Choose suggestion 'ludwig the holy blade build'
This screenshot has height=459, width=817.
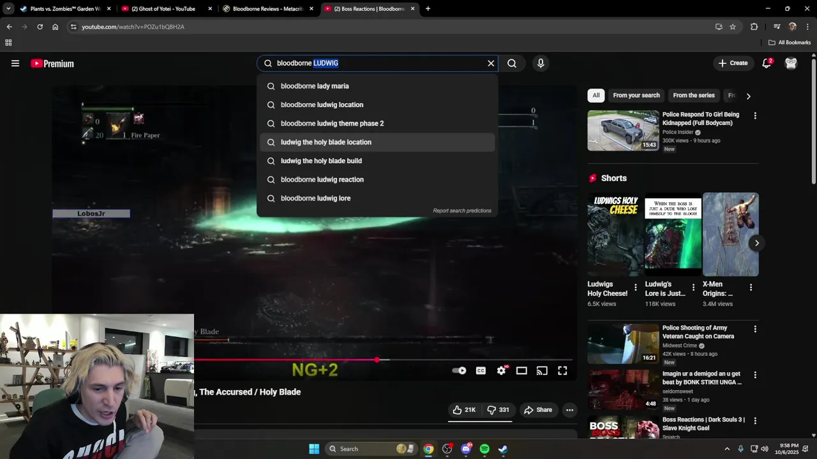[377, 161]
